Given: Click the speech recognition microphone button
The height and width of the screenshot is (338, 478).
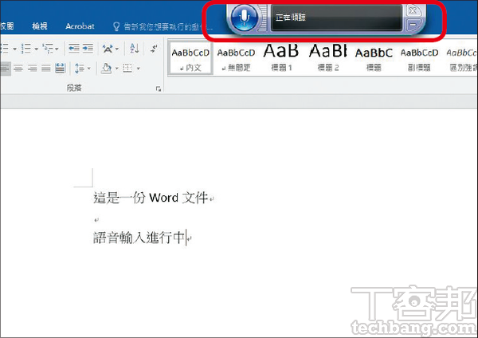Looking at the screenshot, I should (x=245, y=18).
